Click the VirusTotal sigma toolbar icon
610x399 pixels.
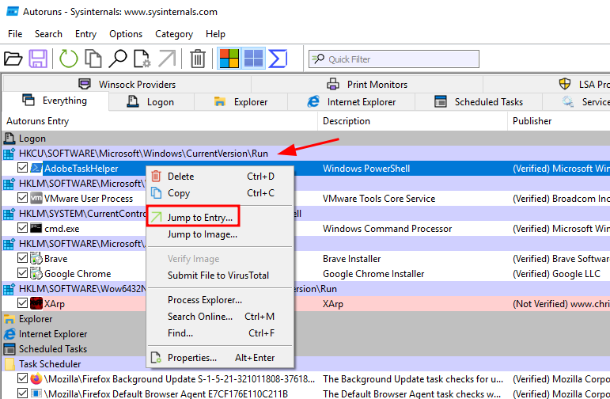point(278,59)
